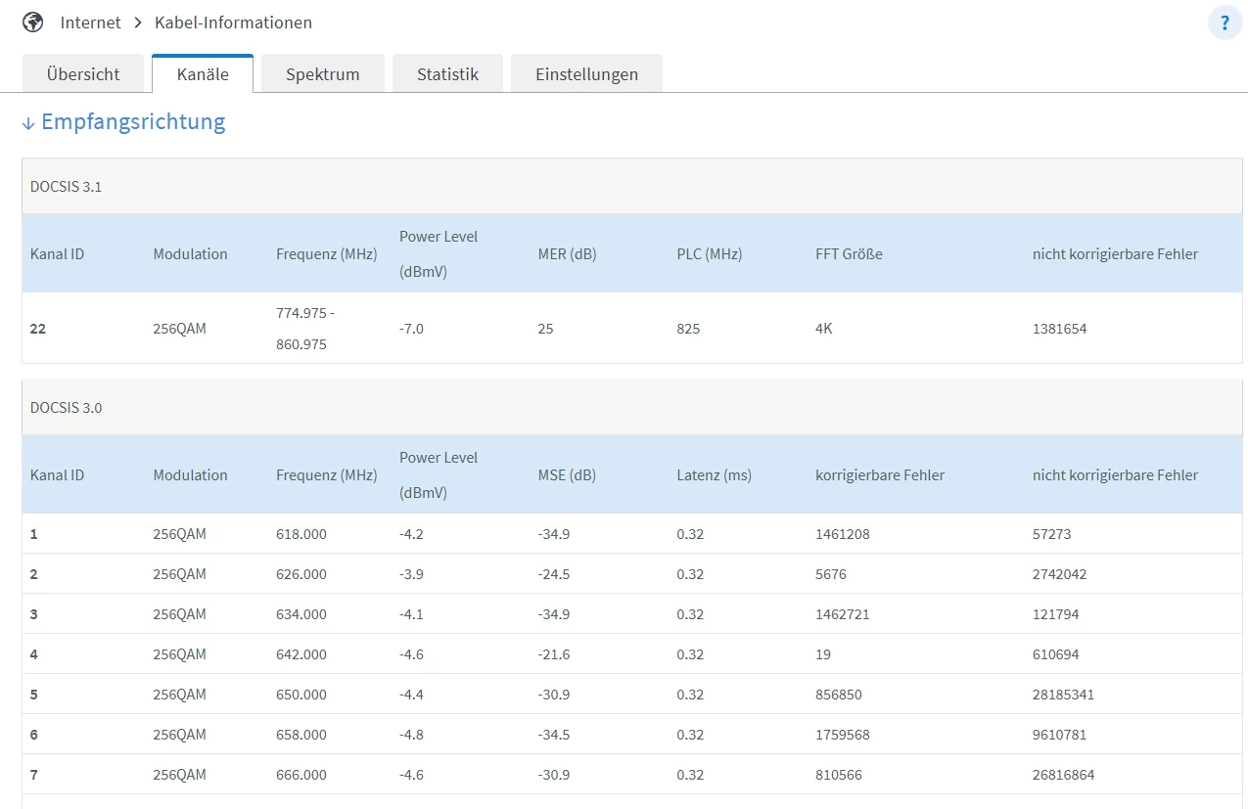The width and height of the screenshot is (1248, 809).
Task: Go to the Statistik tab
Action: (447, 74)
